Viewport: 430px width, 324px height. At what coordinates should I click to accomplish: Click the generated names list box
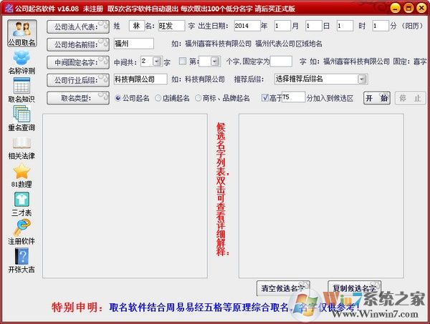(x=125, y=196)
